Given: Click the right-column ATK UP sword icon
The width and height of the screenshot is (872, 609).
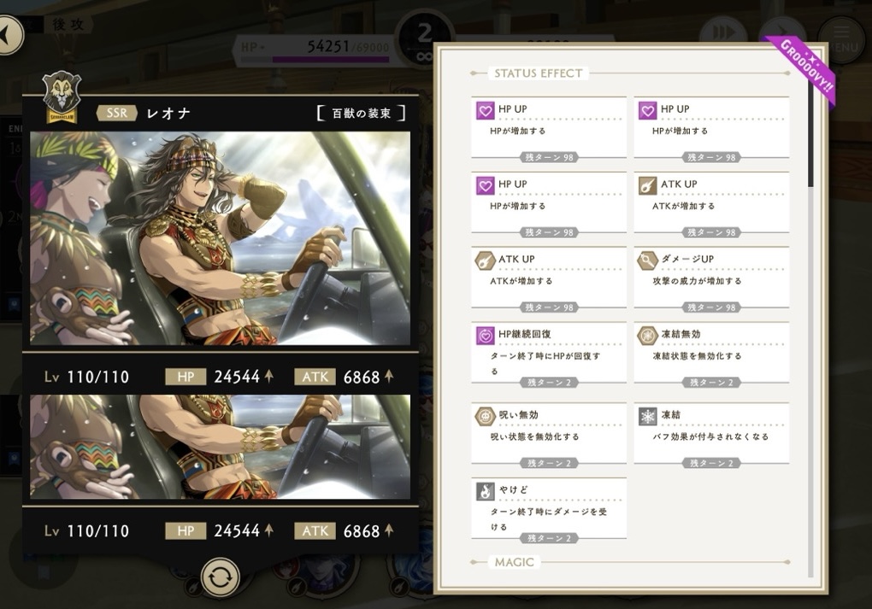Looking at the screenshot, I should point(647,185).
